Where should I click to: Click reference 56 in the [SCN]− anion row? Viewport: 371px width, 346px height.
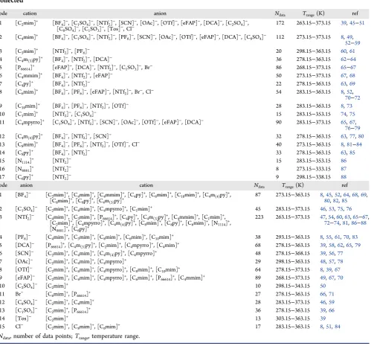(x=332, y=254)
